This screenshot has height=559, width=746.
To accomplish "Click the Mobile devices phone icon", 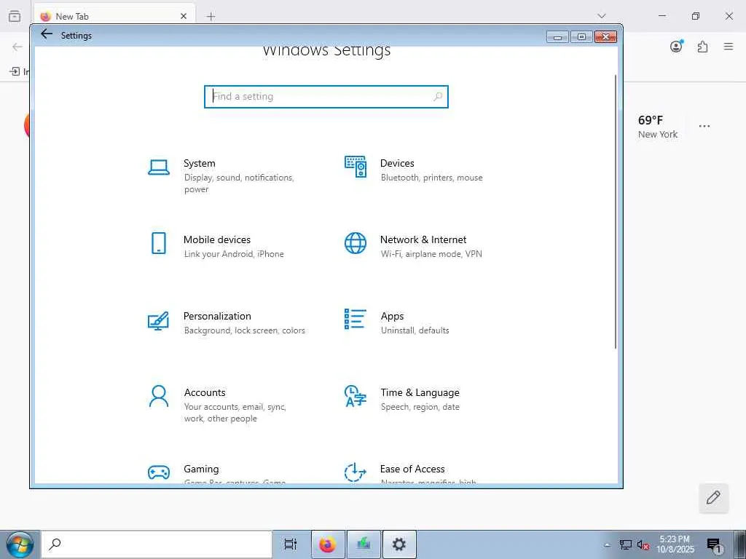I will tap(158, 243).
